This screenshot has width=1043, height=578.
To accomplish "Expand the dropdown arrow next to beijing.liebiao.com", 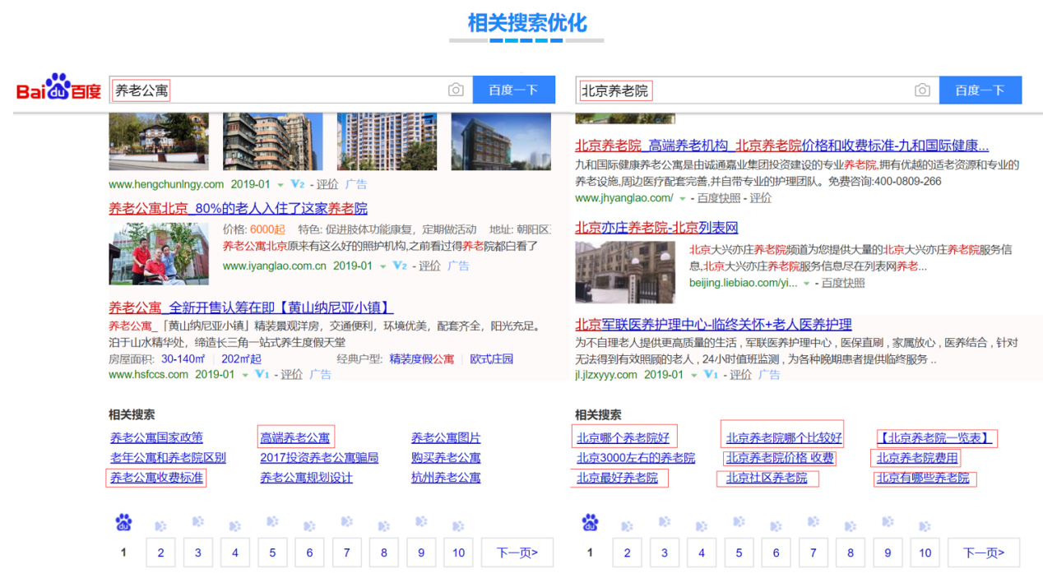I will click(806, 283).
